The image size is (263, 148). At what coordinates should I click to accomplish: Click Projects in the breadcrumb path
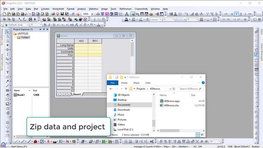(x=141, y=89)
